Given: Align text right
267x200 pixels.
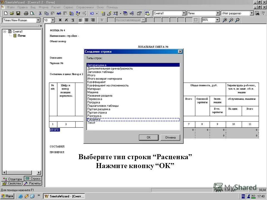Looking at the screenshot, I should click(x=93, y=20).
